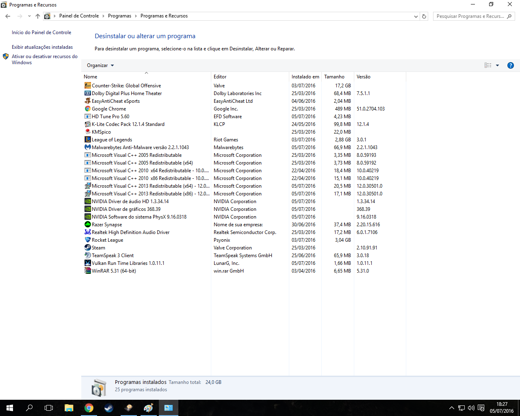Click the WinRAR 5.31 icon

coord(87,271)
